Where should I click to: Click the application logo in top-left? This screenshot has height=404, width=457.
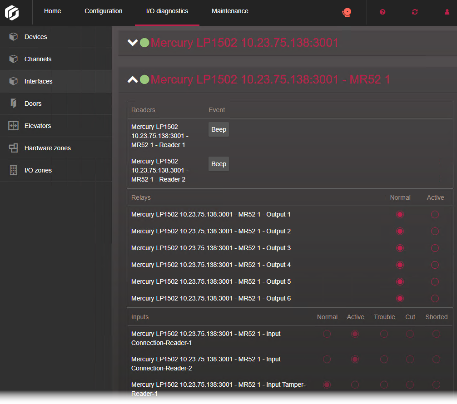[12, 12]
